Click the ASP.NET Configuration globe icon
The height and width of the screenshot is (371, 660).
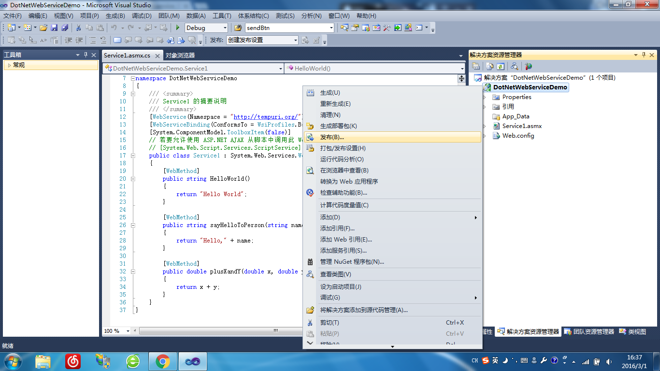click(x=528, y=66)
